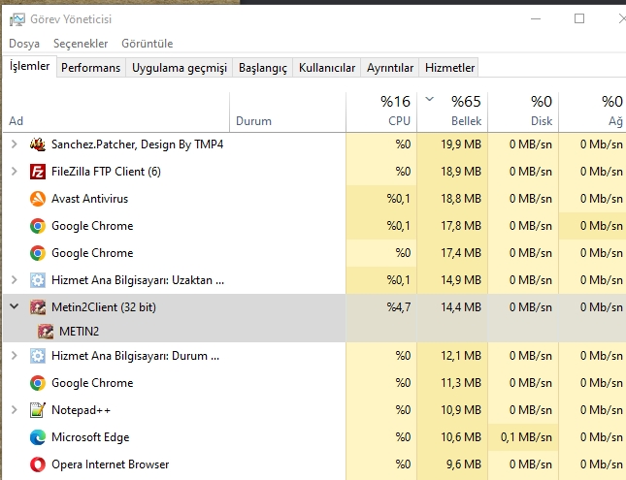Click the 10,9 MB memory value of Notepad++

(461, 410)
